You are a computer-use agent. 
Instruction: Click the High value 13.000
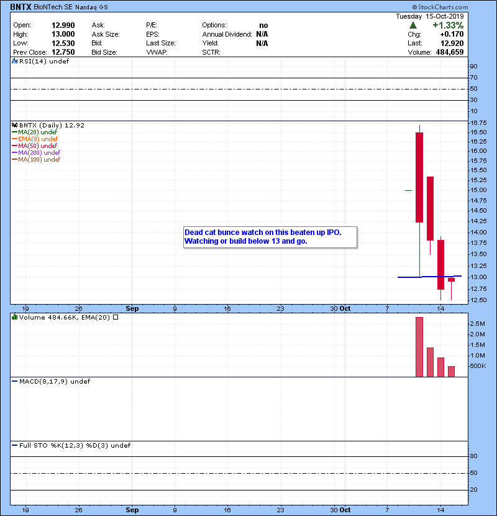click(x=63, y=34)
